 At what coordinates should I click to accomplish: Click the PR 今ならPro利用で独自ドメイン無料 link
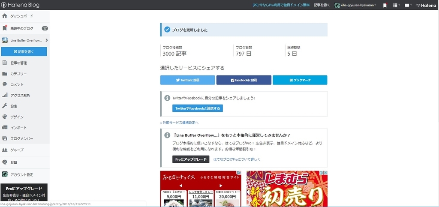click(281, 5)
